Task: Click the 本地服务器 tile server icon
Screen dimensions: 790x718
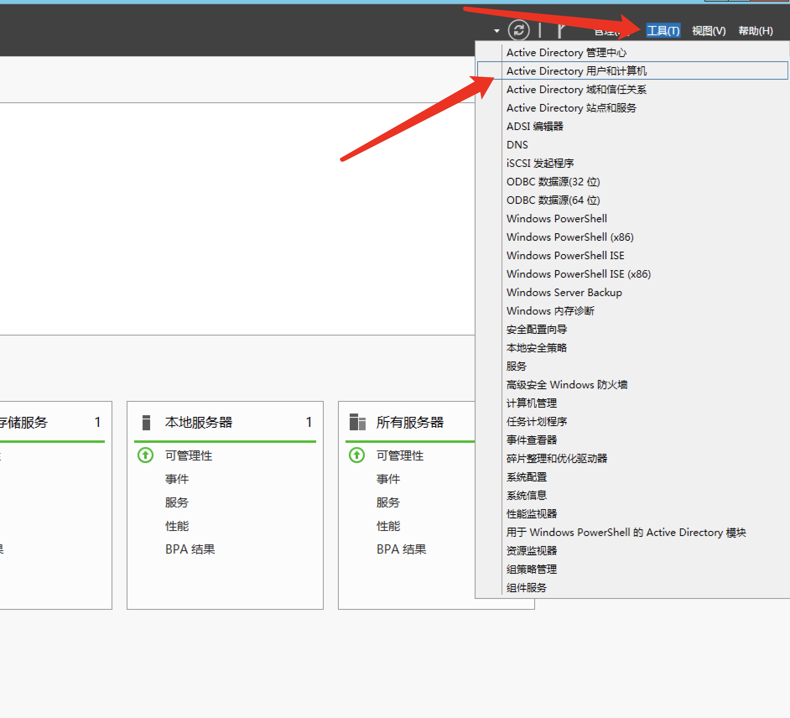Action: click(x=146, y=422)
